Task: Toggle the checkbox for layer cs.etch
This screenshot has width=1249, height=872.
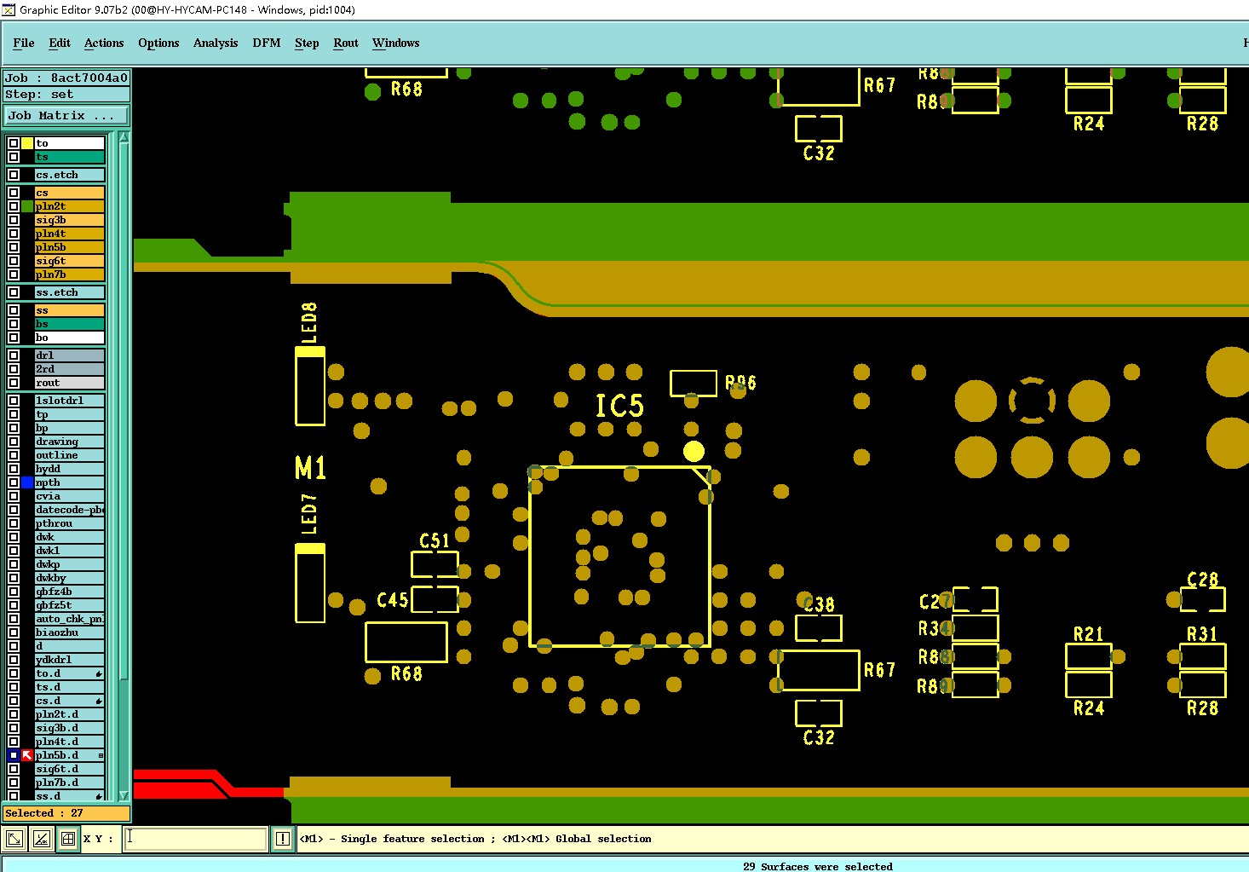Action: point(14,175)
